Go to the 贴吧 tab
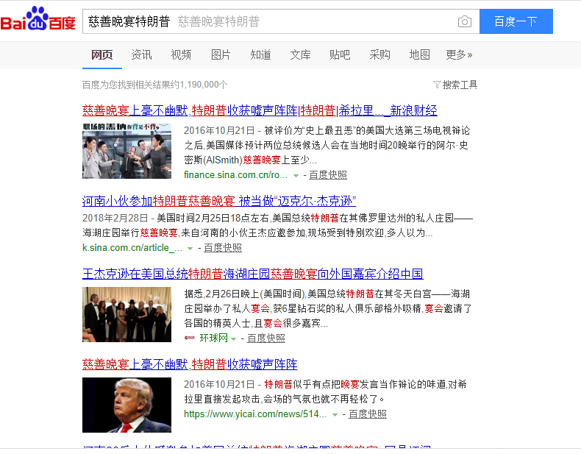 click(340, 55)
